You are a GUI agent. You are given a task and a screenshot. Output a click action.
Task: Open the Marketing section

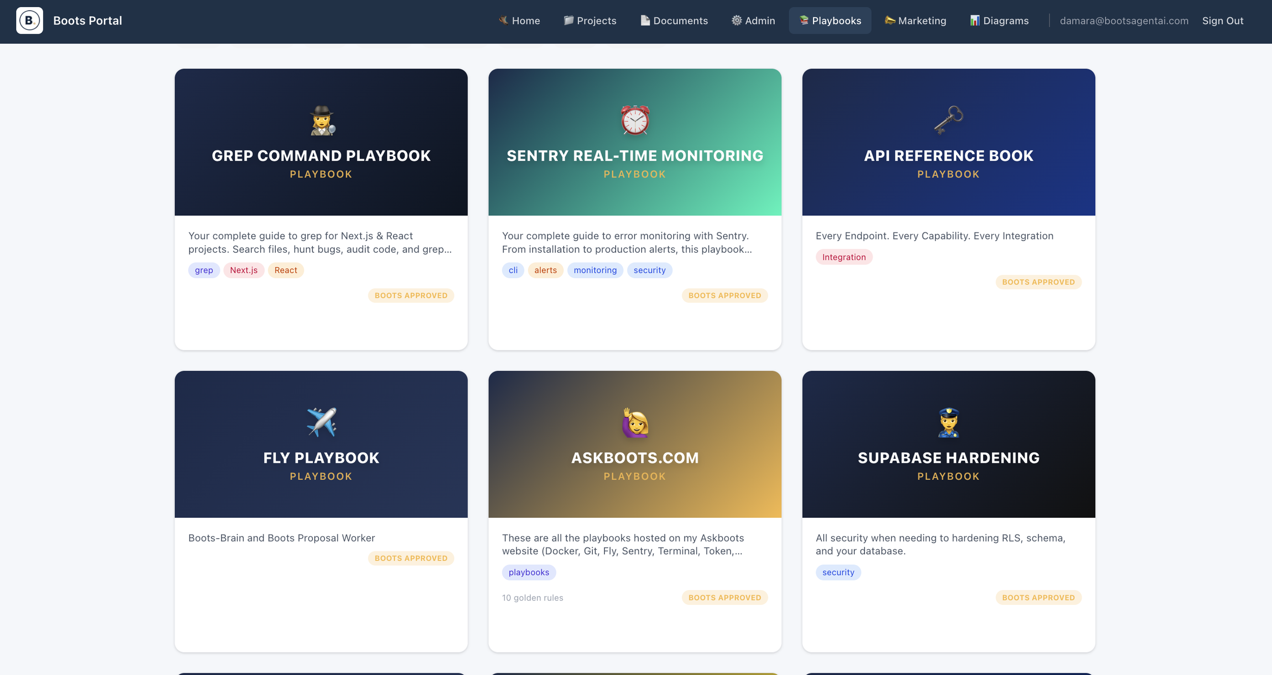916,20
